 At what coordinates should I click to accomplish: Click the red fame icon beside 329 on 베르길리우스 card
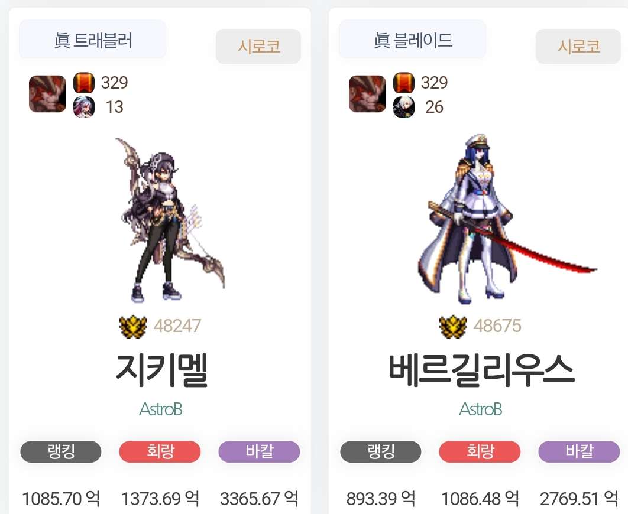[404, 83]
